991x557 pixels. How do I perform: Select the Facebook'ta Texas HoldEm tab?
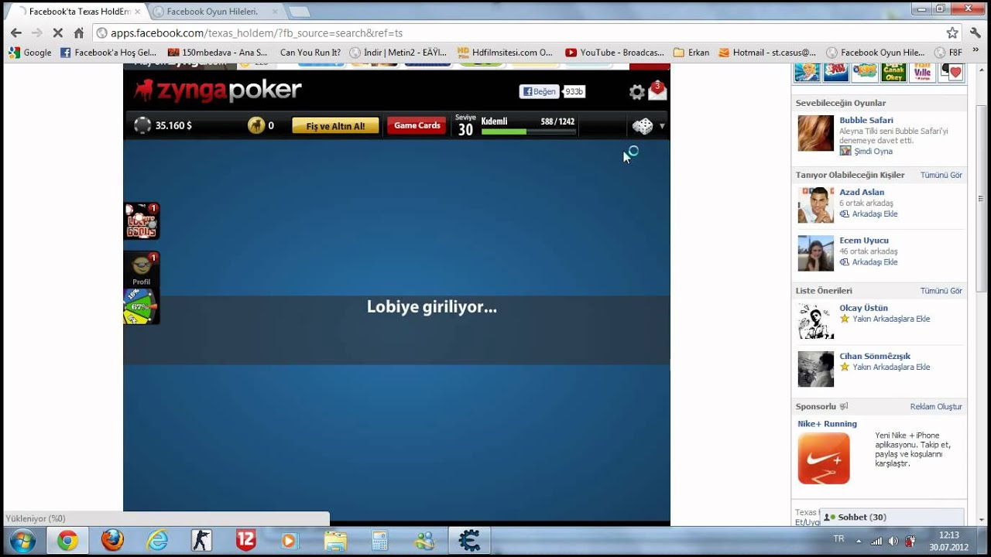[79, 12]
